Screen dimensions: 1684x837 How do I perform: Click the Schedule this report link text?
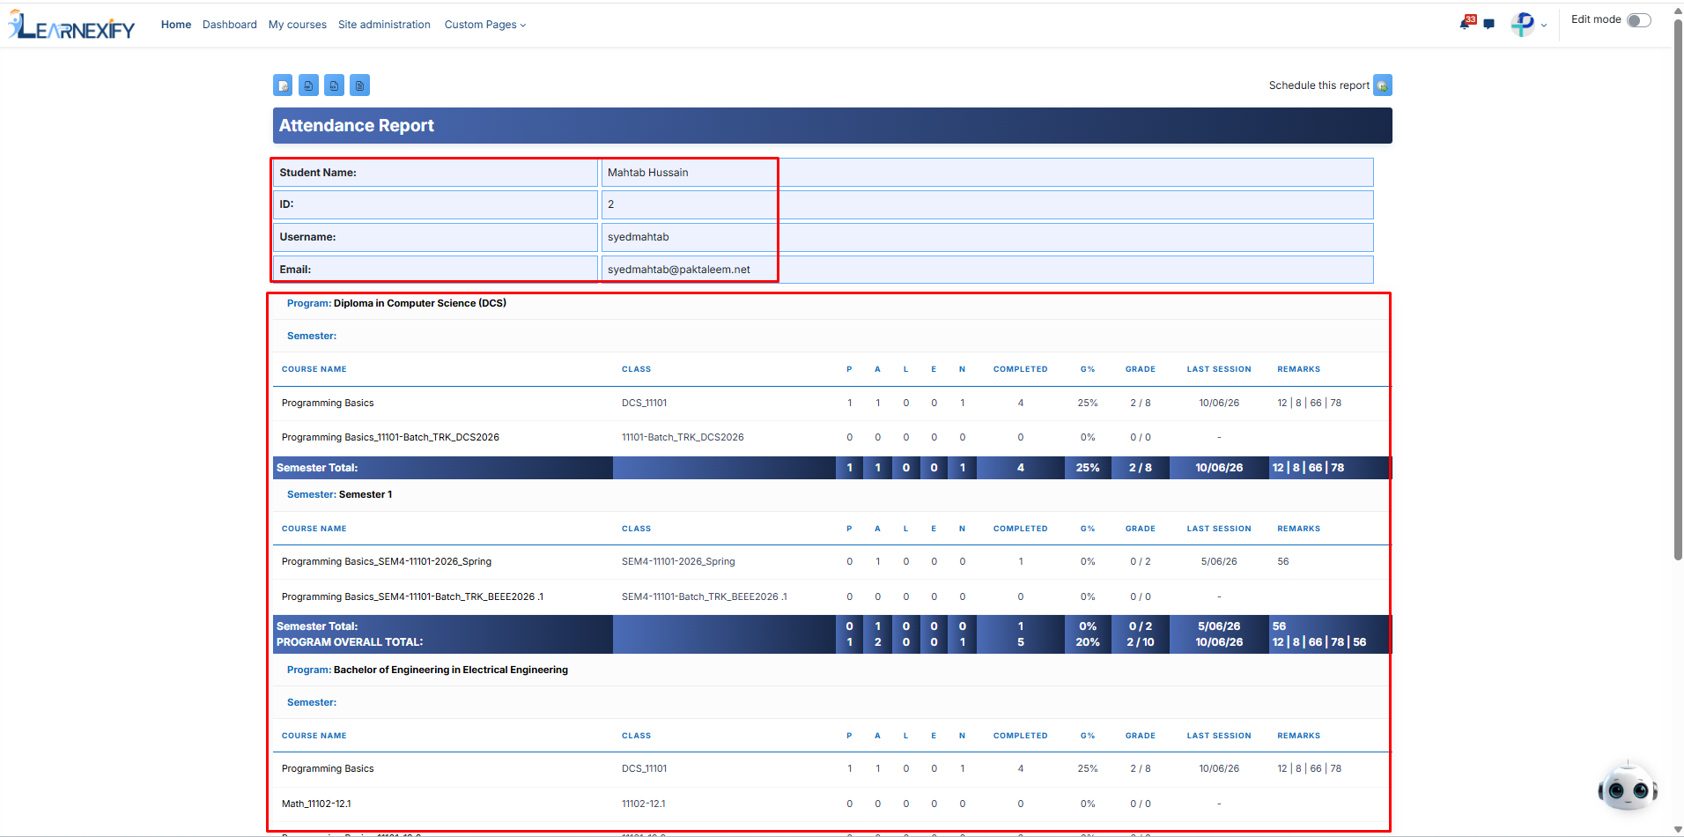pyautogui.click(x=1318, y=85)
